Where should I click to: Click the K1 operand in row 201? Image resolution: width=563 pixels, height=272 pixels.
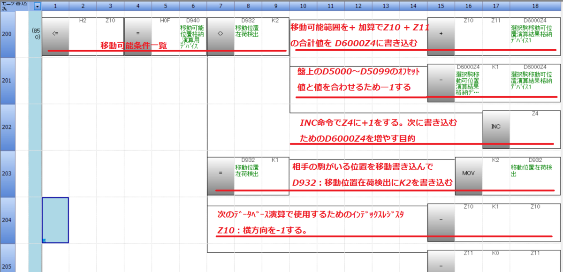(x=496, y=67)
